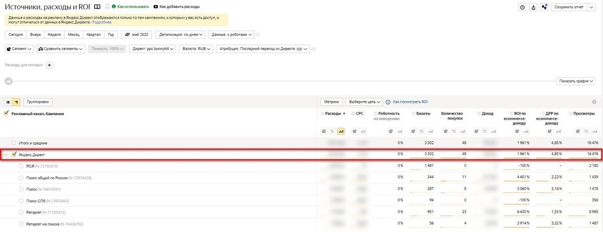603x232 pixels.
Task: Open the Сегмент dropdown
Action: pos(19,49)
